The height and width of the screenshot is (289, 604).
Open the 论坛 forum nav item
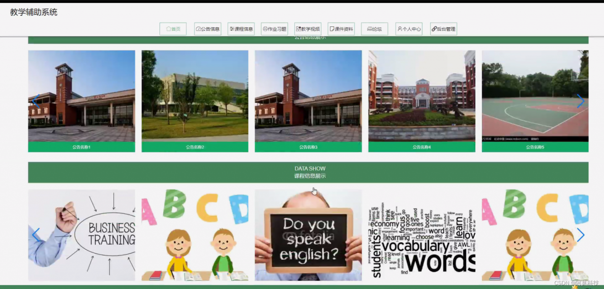click(375, 29)
